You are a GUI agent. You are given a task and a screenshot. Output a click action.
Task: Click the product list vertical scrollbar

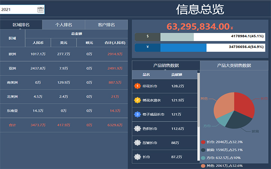(x=199, y=100)
